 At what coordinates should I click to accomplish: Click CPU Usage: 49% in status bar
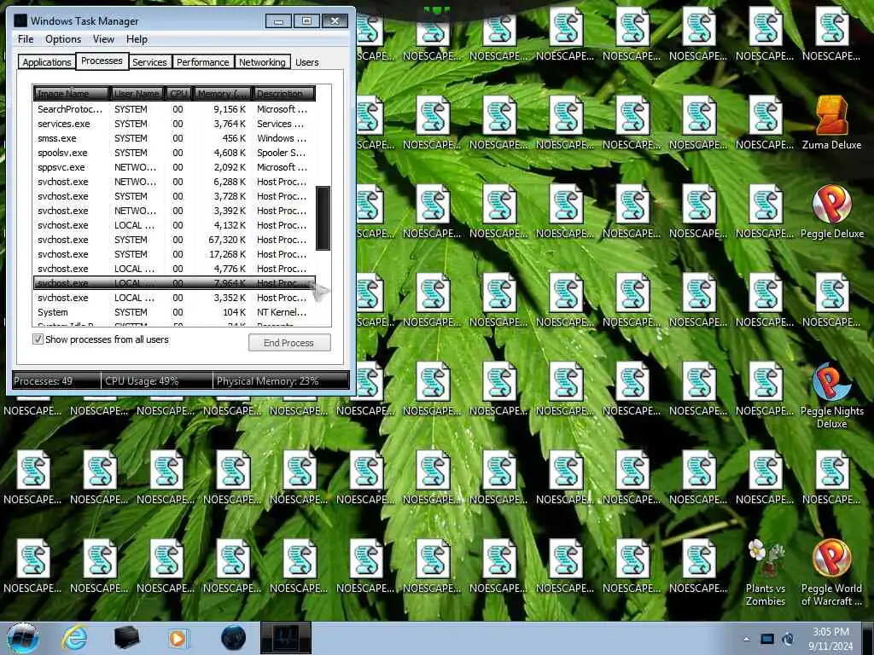157,381
